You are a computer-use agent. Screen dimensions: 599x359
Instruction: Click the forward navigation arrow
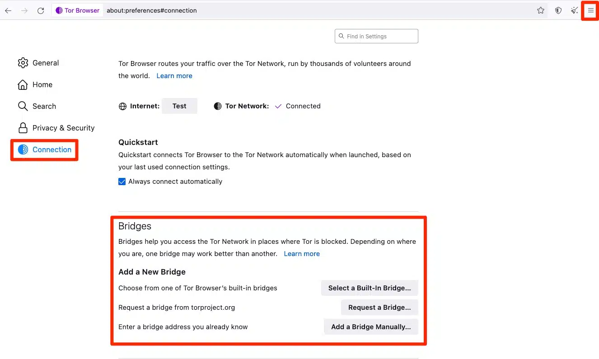point(24,10)
